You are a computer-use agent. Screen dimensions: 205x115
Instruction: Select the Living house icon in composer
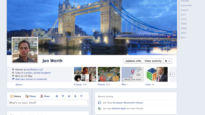(x=69, y=96)
